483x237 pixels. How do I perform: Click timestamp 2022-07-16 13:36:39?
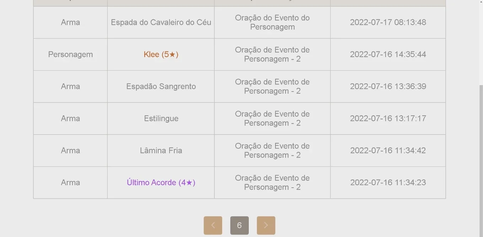(388, 87)
